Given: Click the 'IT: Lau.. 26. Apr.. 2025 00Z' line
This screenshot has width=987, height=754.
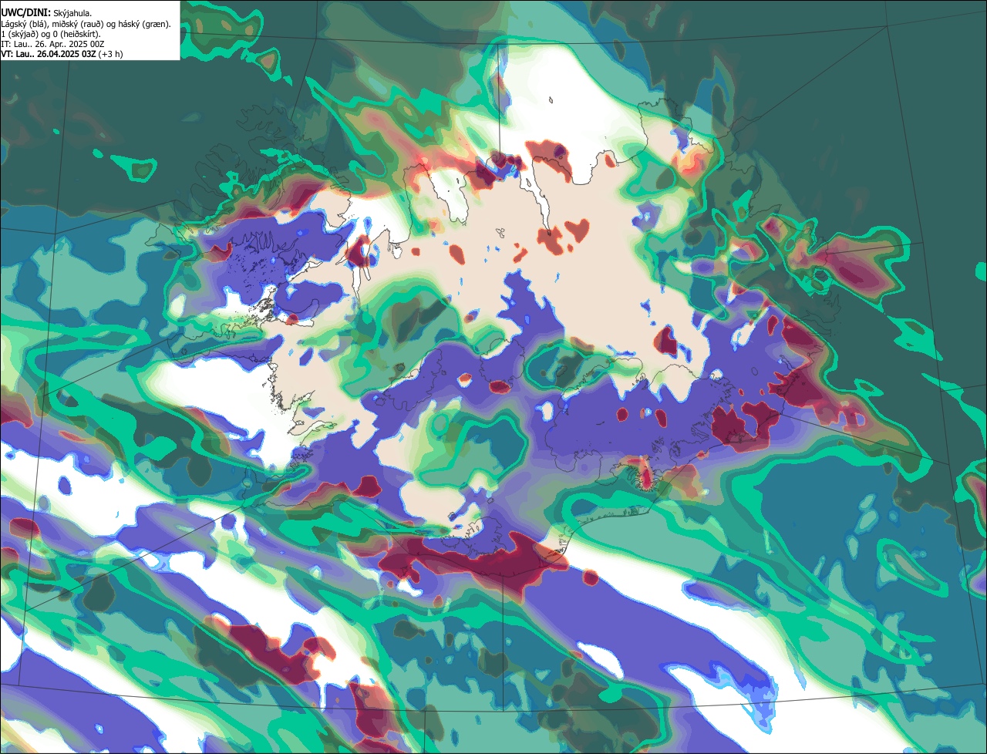Looking at the screenshot, I should click(52, 44).
